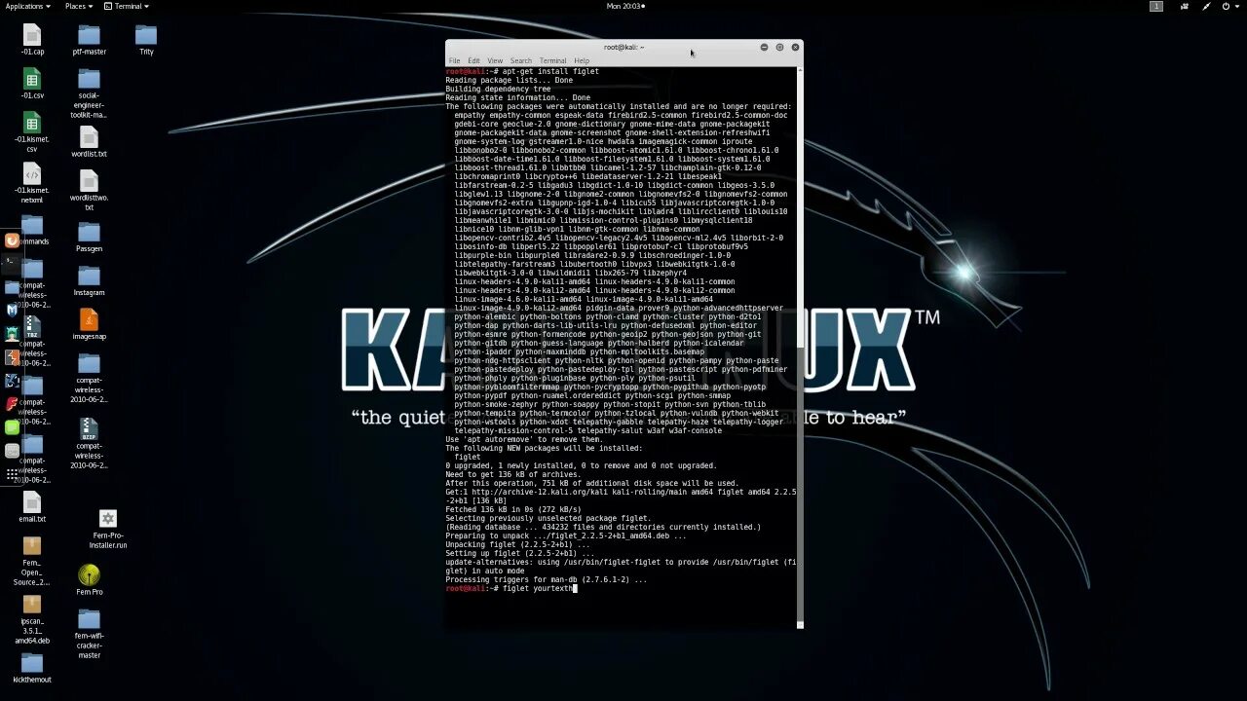Select the Fern_Open_Source package icon
The height and width of the screenshot is (701, 1247).
(32, 561)
